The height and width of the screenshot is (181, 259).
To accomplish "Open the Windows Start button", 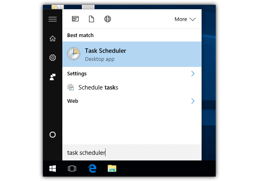I will (53, 169).
